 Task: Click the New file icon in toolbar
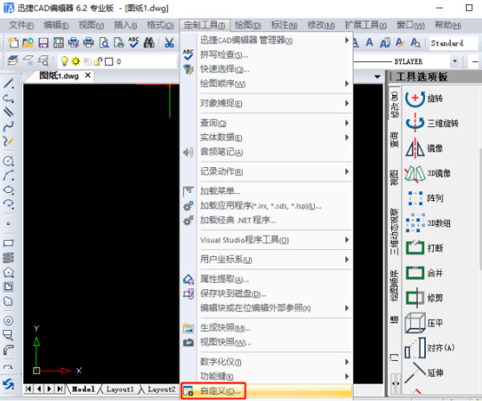tap(13, 43)
